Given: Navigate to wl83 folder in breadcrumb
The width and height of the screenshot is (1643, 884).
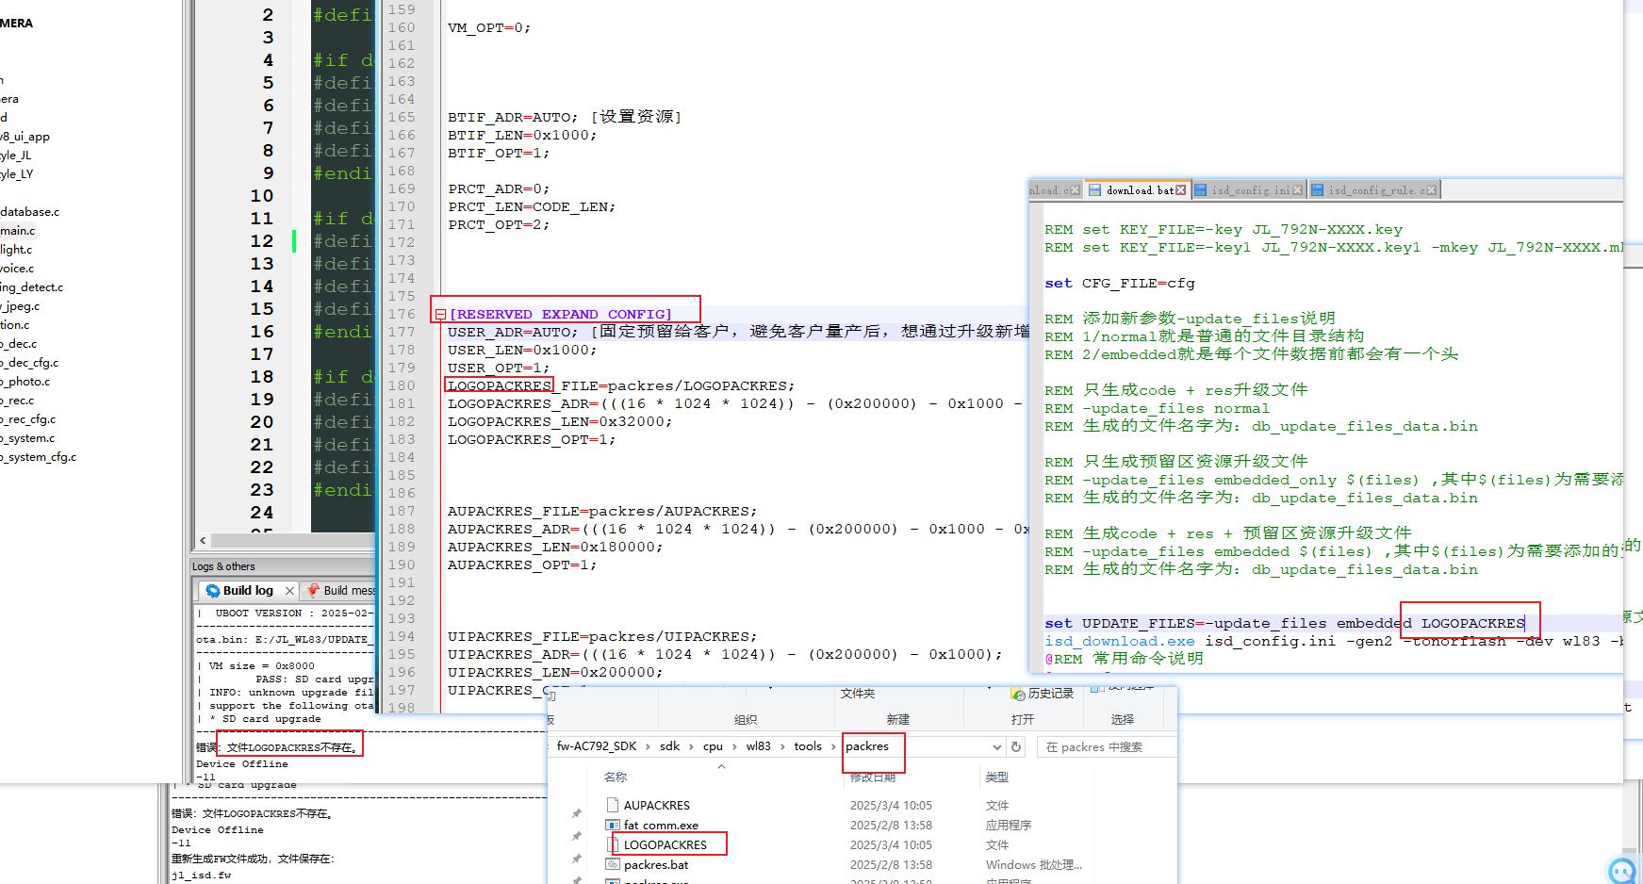Looking at the screenshot, I should (x=759, y=746).
